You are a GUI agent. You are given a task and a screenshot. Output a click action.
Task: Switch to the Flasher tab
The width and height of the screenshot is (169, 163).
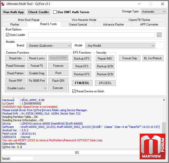[15, 25]
